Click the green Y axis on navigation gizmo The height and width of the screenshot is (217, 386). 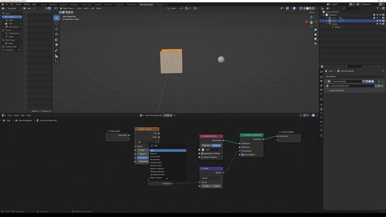[x=311, y=23]
